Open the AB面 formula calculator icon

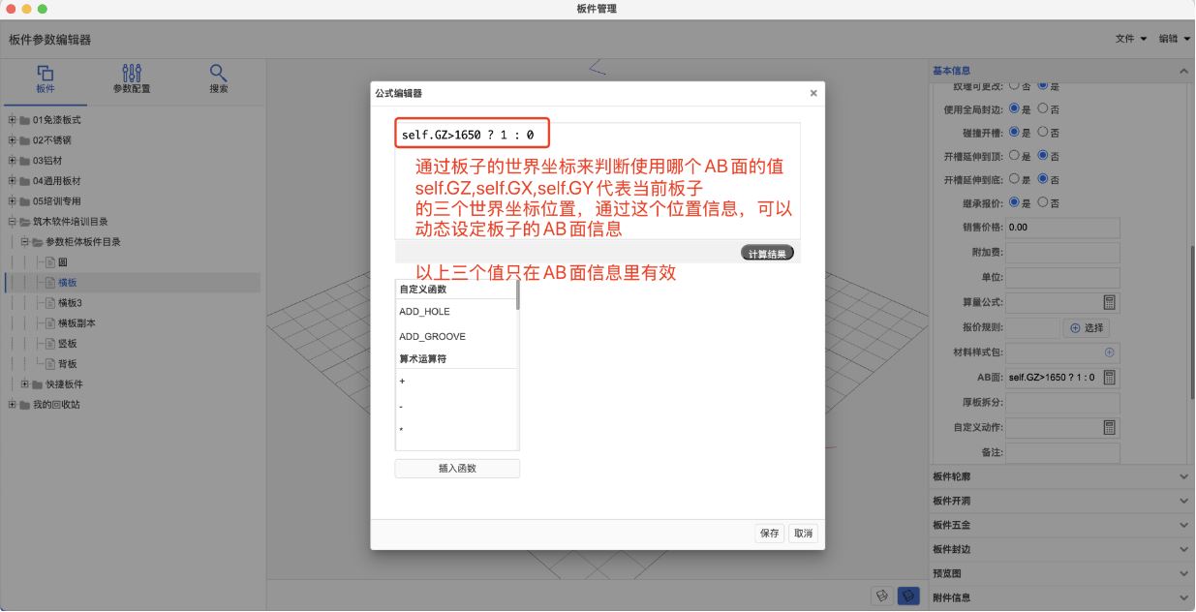(x=1110, y=378)
